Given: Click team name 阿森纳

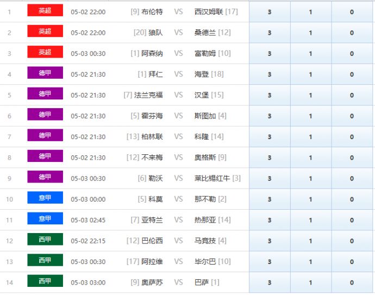Looking at the screenshot, I should (152, 53).
